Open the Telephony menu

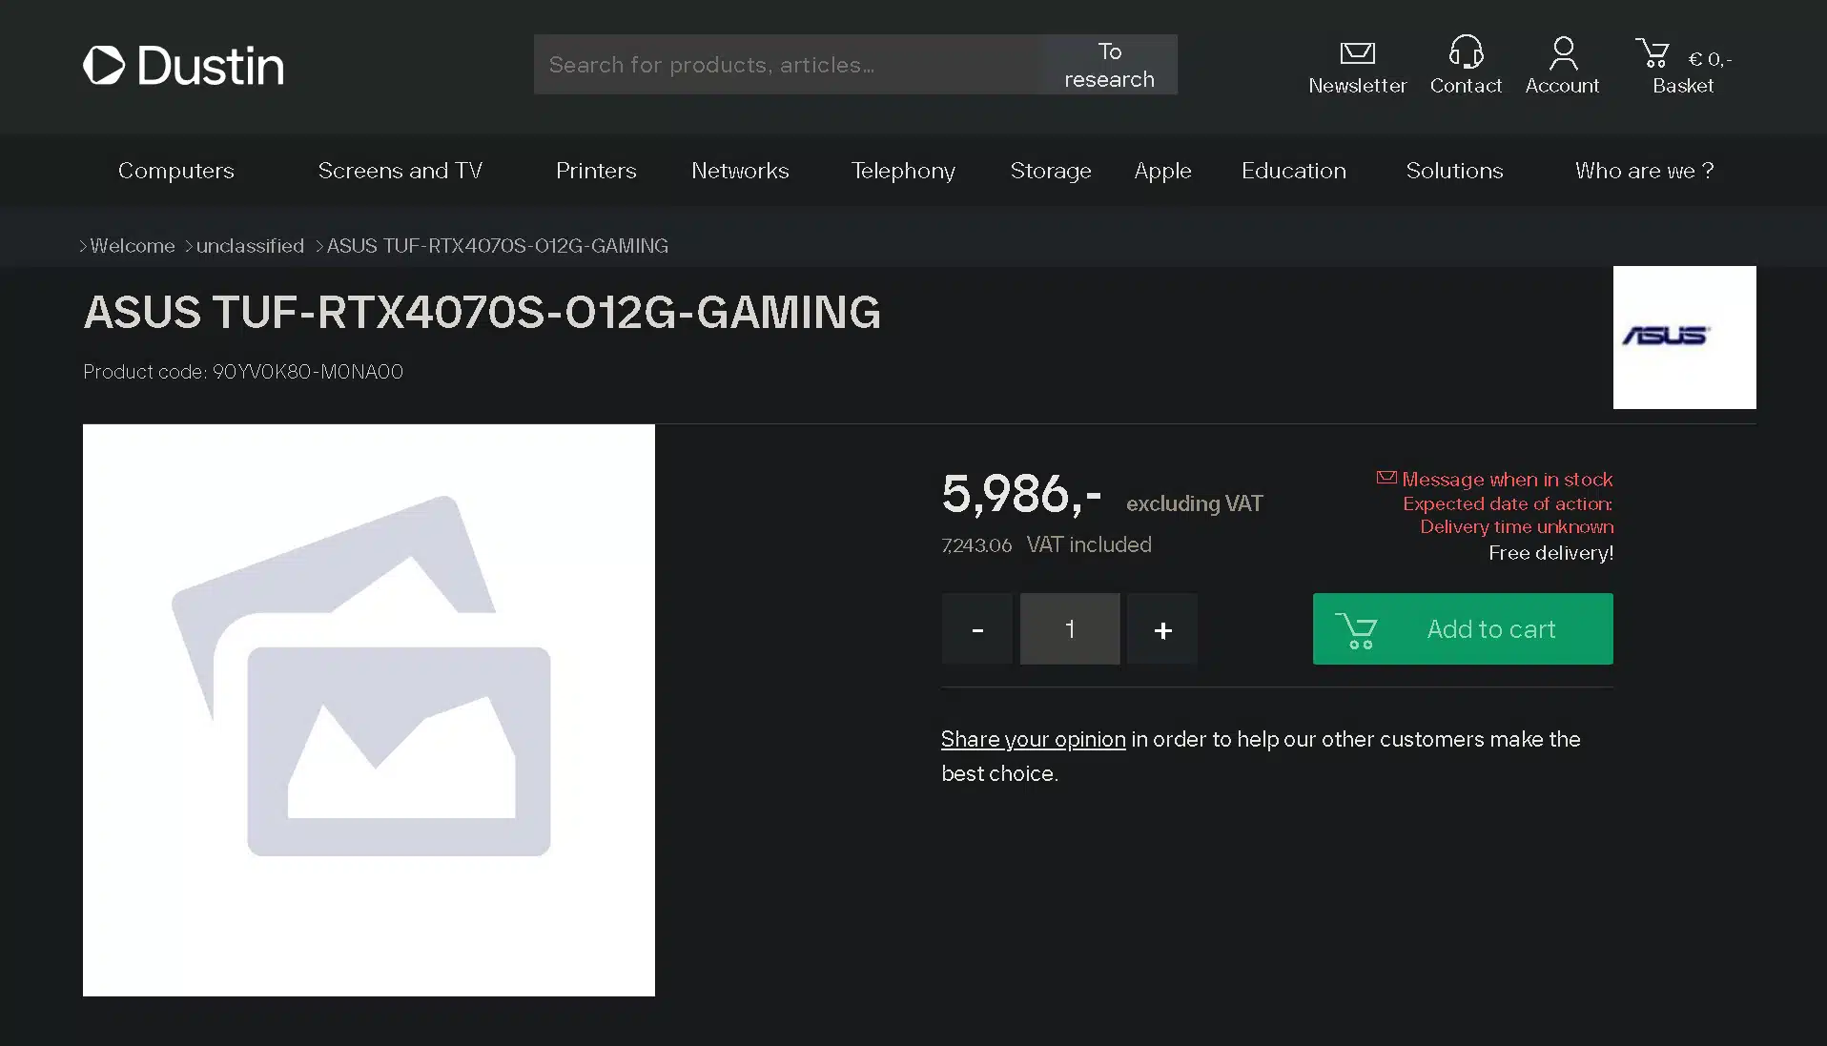pyautogui.click(x=903, y=171)
